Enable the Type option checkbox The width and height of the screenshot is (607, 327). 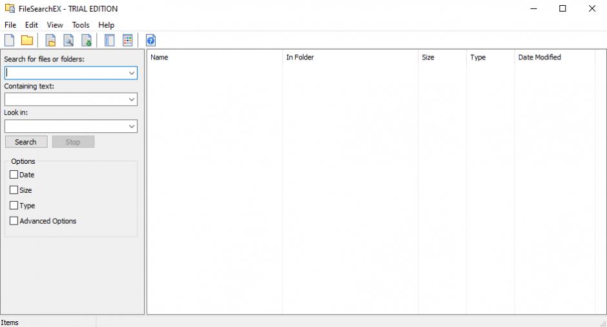14,206
